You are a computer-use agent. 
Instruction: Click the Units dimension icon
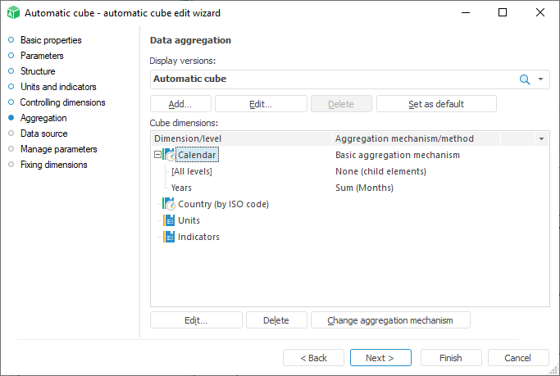[170, 220]
